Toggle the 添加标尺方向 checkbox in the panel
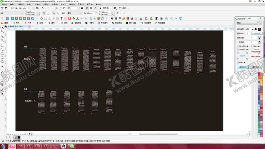265x149 pixels. tap(238, 50)
